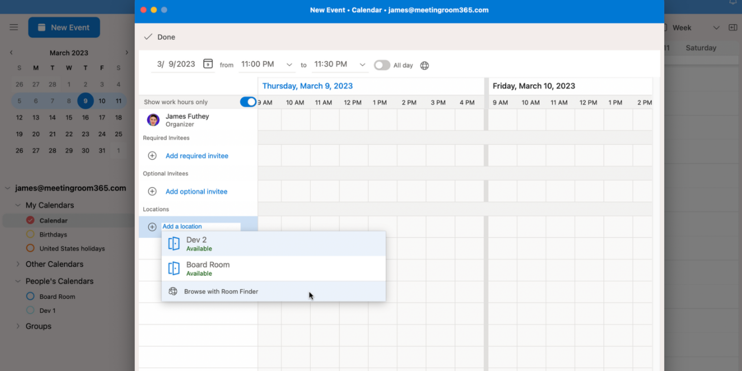Screen dimensions: 742x371
Task: Click James Futhey's avatar photo
Action: 153,120
